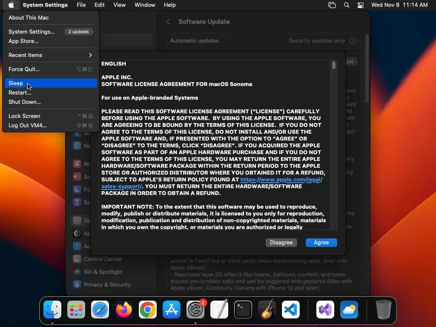
Task: Choose Force Quit… in the Apple menu
Action: coord(51,69)
